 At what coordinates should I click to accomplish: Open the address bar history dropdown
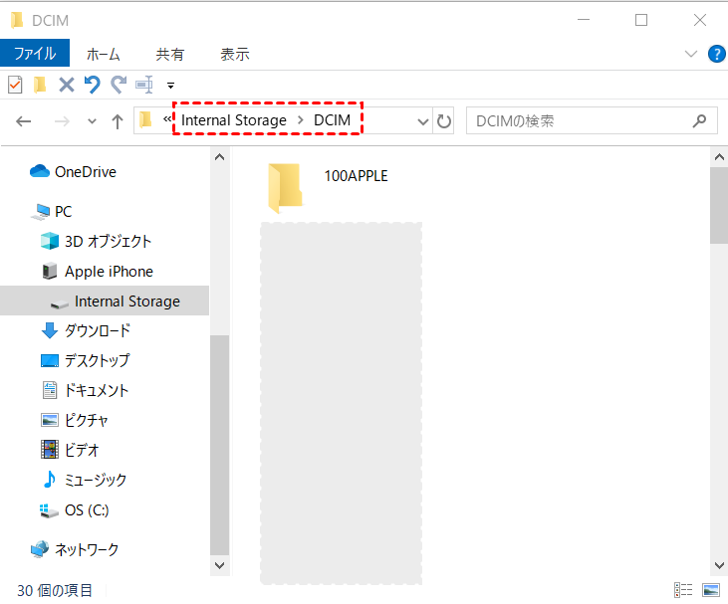pos(422,121)
